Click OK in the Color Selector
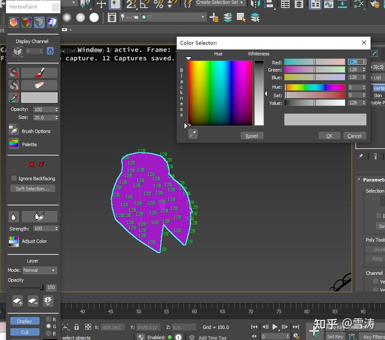 [329, 135]
